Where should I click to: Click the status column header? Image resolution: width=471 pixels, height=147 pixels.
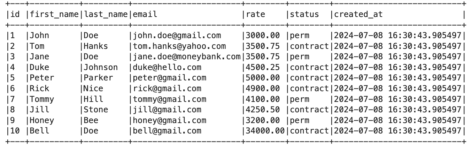(x=304, y=14)
